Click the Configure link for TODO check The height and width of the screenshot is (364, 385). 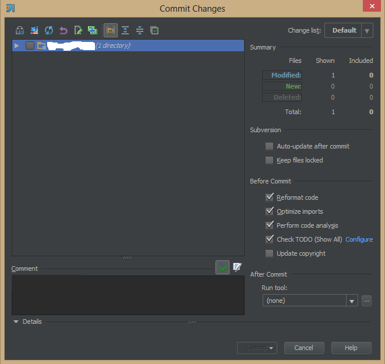359,239
